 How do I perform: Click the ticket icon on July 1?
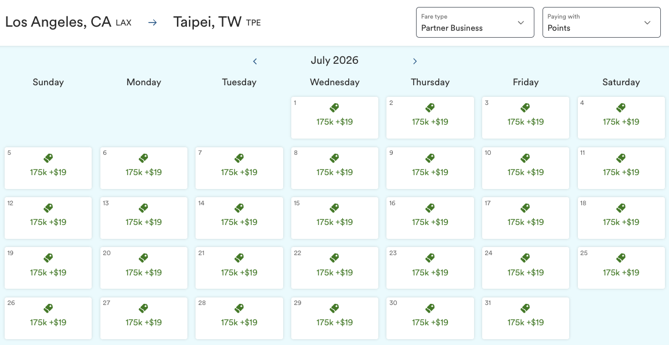pos(334,108)
